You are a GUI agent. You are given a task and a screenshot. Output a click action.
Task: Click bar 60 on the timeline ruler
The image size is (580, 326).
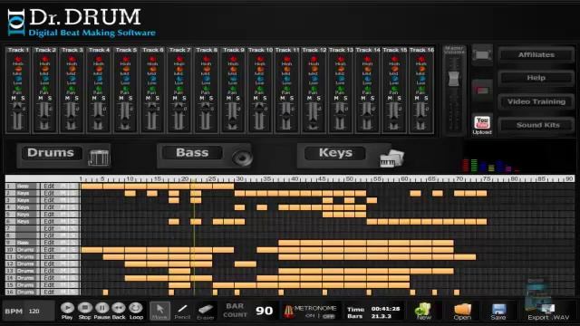tap(404, 179)
